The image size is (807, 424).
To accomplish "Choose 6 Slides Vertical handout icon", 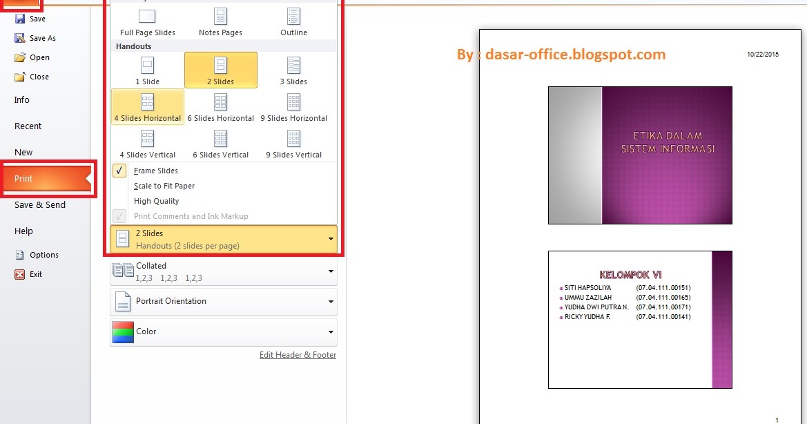I will (220, 138).
